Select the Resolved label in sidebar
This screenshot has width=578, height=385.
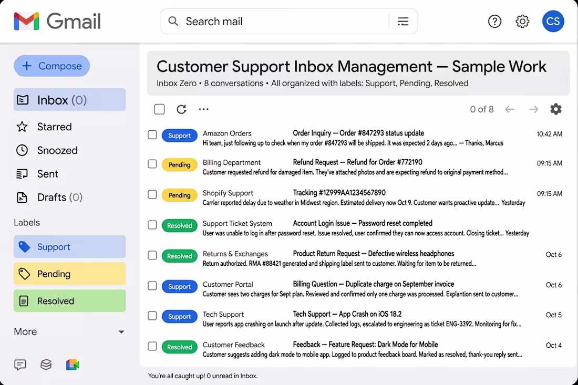pos(70,301)
